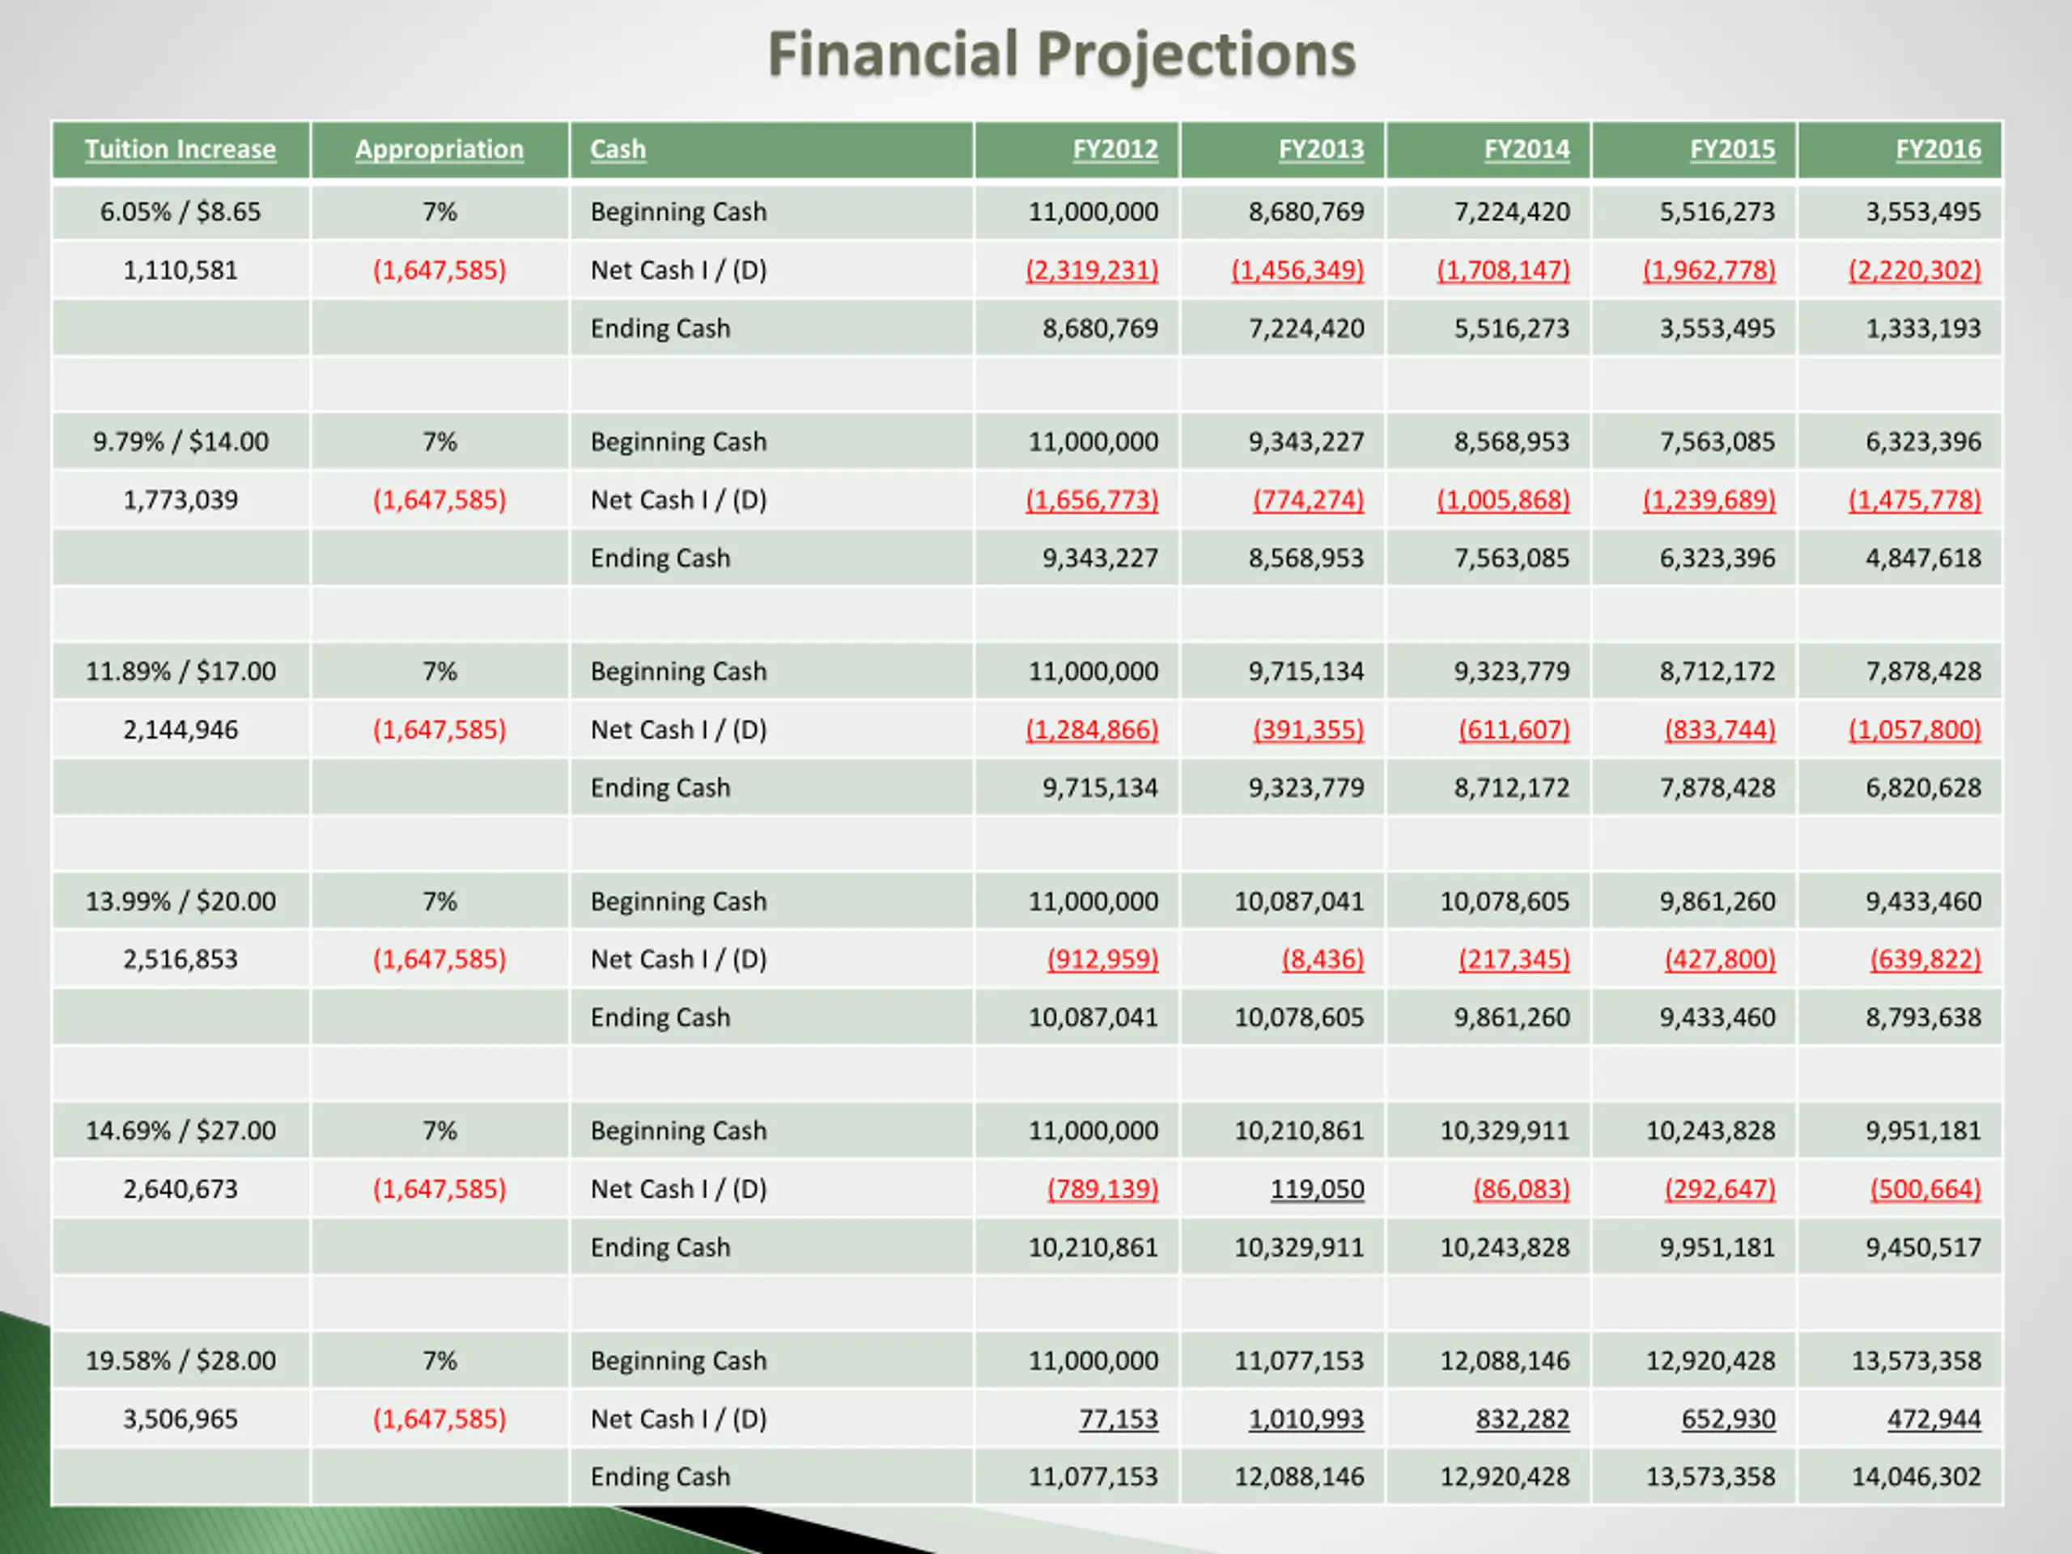This screenshot has height=1554, width=2072.
Task: Select the 14.69% / $27.00 tuition cell
Action: 180,1131
